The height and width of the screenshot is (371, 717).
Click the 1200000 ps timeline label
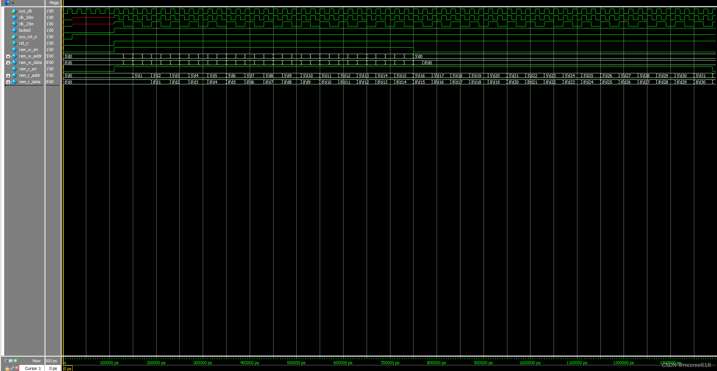(623, 363)
